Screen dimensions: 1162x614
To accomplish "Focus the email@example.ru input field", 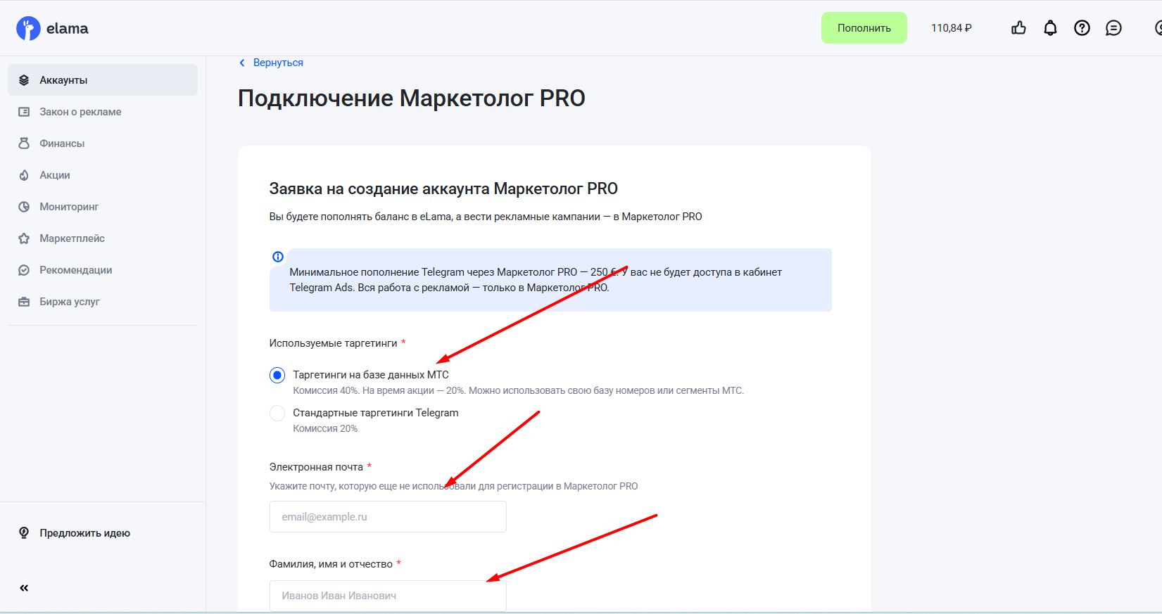I will point(388,517).
